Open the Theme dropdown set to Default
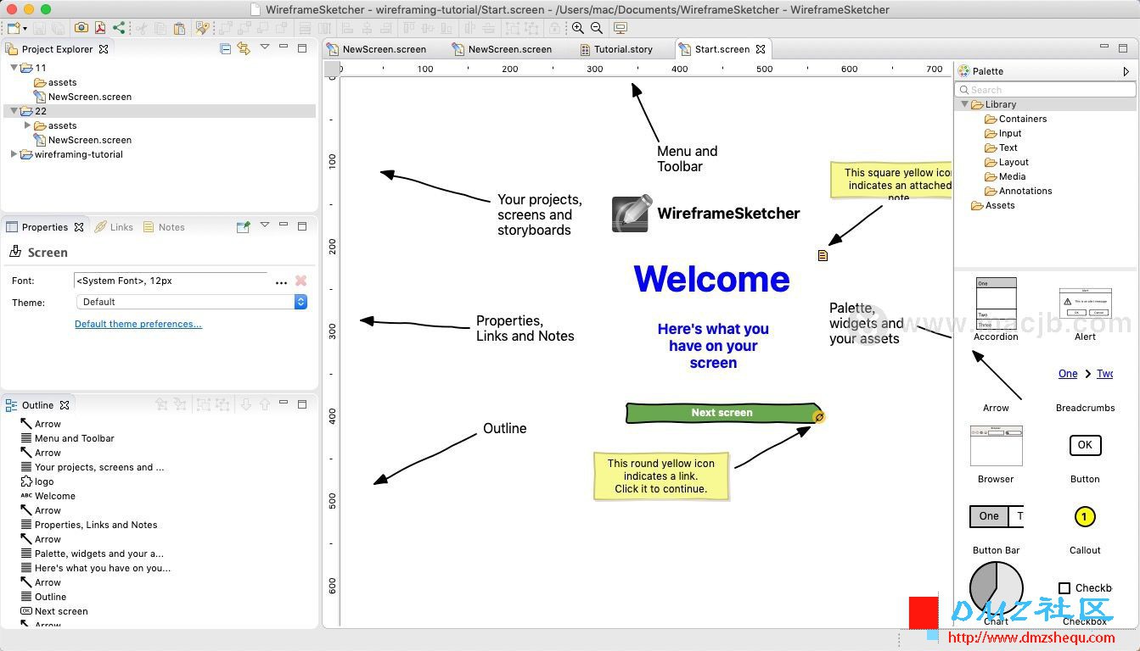Viewport: 1140px width, 651px height. pyautogui.click(x=192, y=302)
